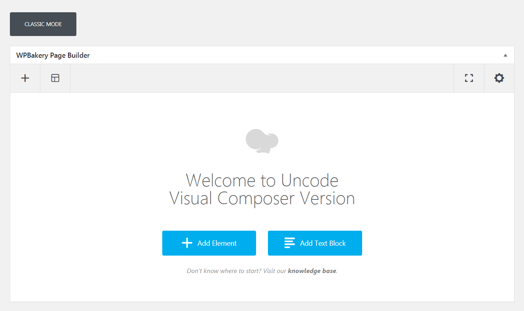Click the plus icon to add a new element
Image resolution: width=524 pixels, height=311 pixels.
click(x=25, y=78)
